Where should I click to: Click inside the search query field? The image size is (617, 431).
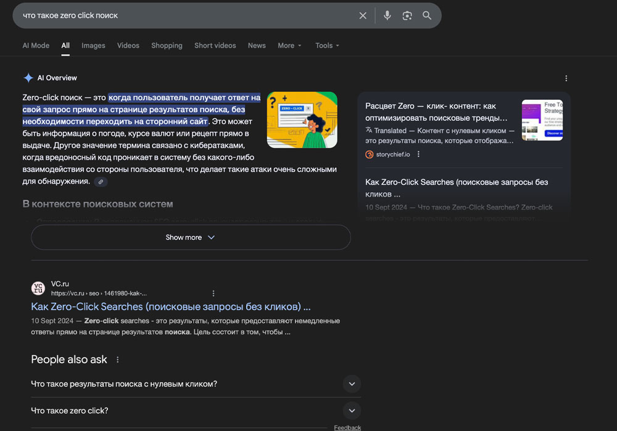(x=185, y=15)
